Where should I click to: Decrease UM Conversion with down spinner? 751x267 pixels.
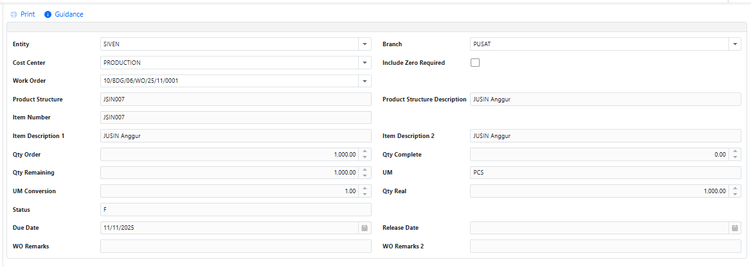(x=365, y=194)
